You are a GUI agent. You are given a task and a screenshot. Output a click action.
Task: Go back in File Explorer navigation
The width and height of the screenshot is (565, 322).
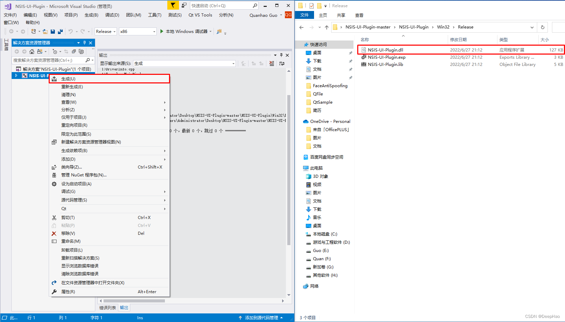[x=301, y=27]
